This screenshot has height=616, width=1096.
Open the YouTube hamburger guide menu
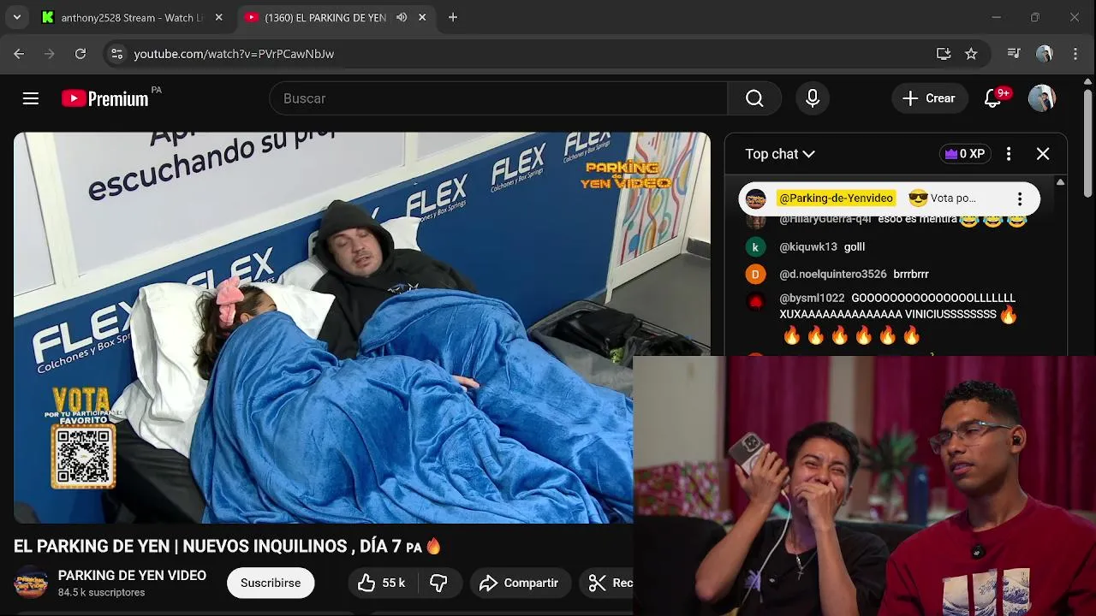click(31, 98)
